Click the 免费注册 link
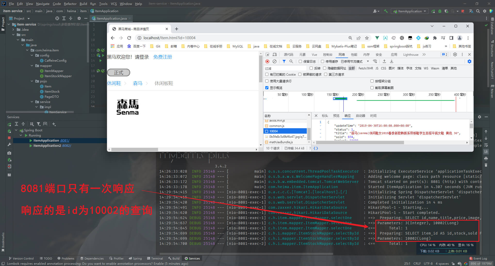The image size is (495, 266). (x=162, y=57)
